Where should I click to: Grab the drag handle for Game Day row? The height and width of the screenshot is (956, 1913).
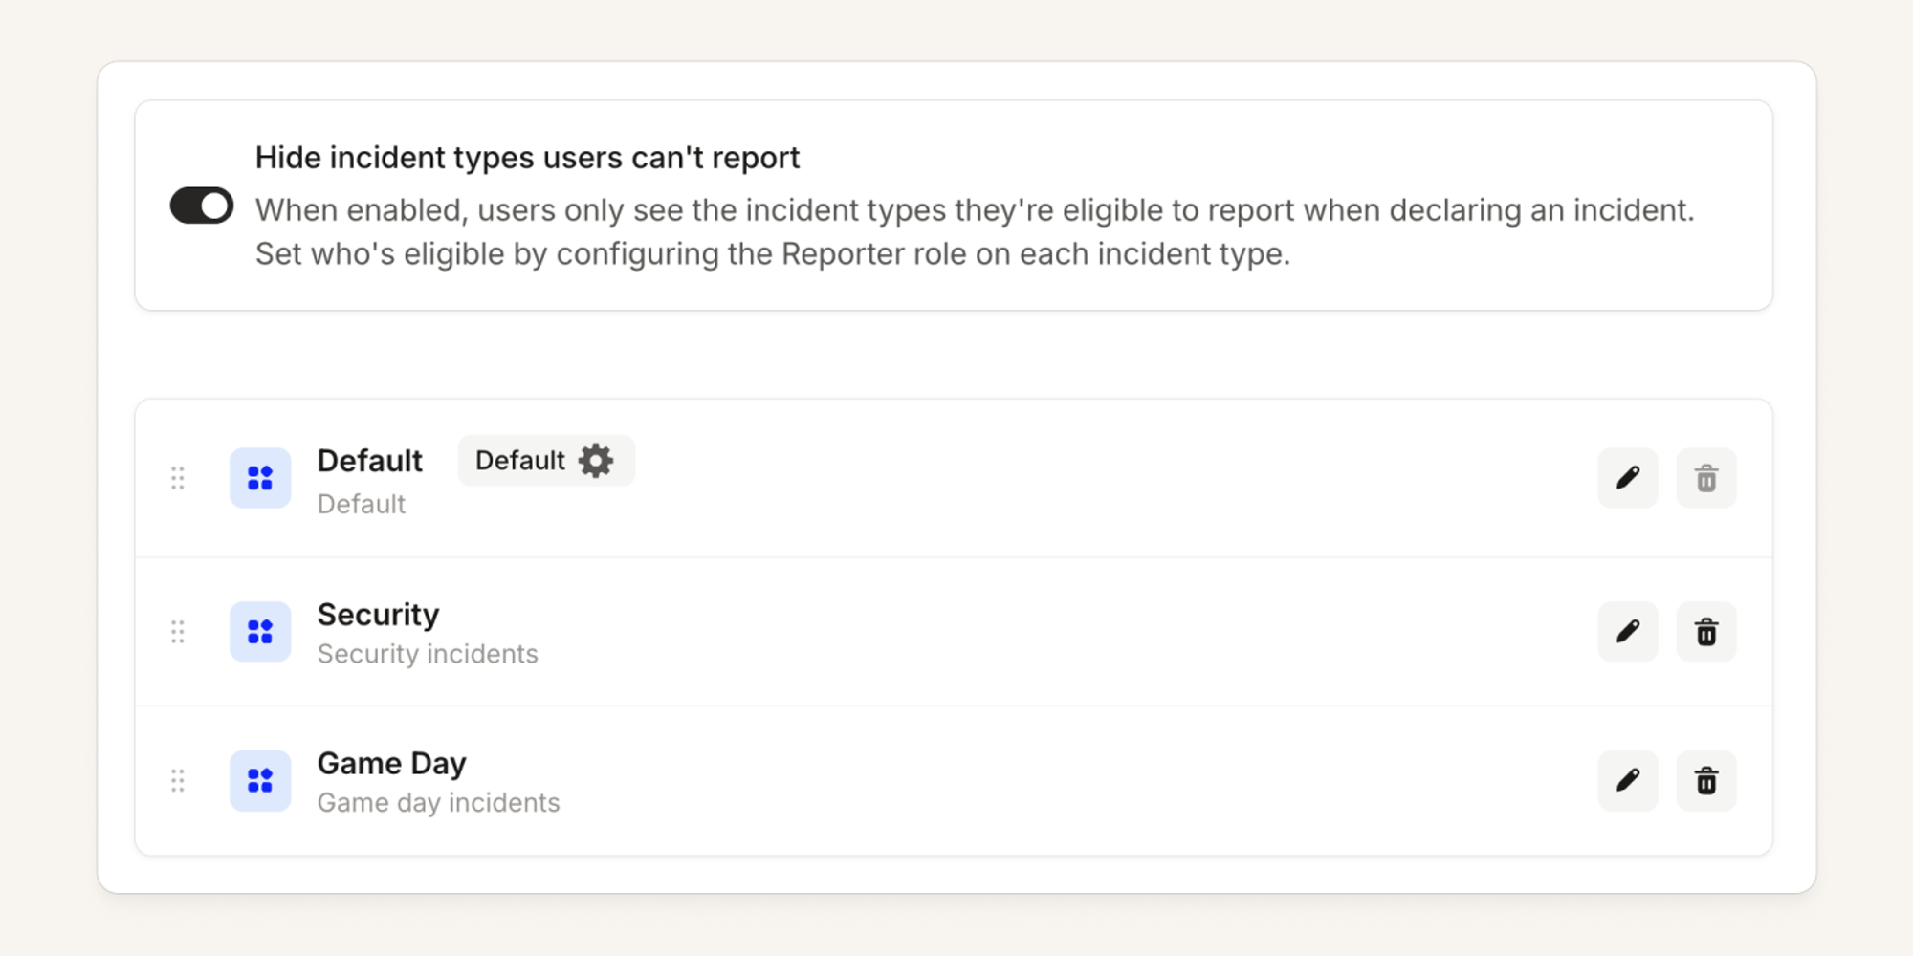coord(178,781)
